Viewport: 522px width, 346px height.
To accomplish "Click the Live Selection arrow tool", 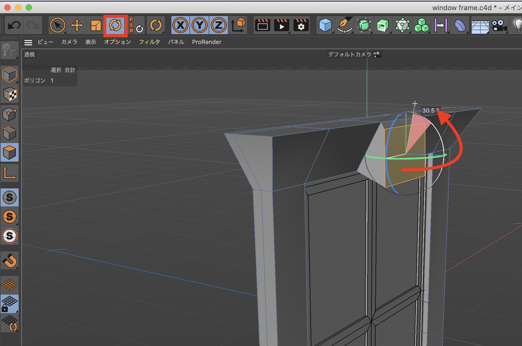I will point(58,26).
